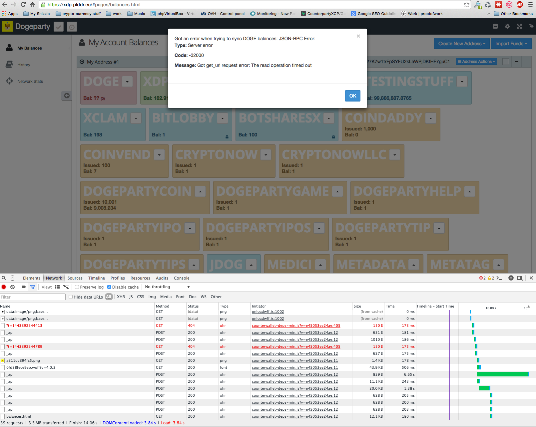Go to the browser home page

tap(32, 5)
